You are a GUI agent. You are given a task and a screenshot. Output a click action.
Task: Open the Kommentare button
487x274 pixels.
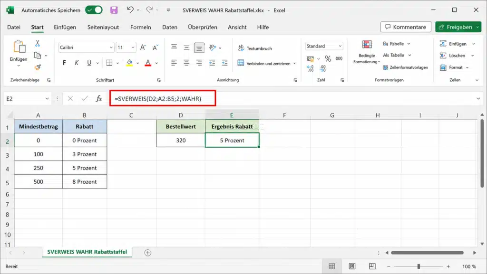pyautogui.click(x=406, y=27)
